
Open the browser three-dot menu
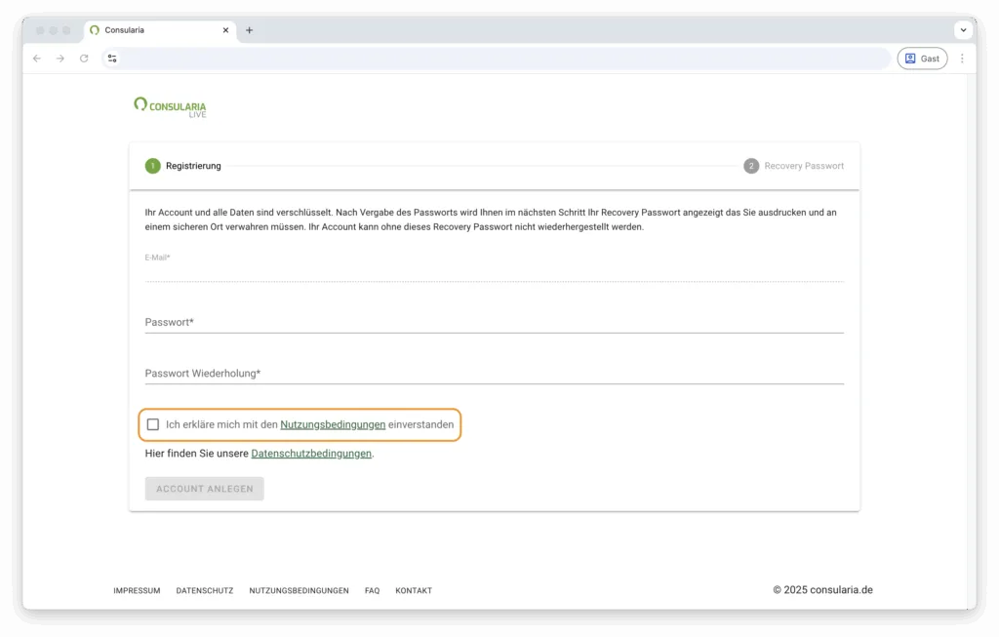pyautogui.click(x=962, y=59)
